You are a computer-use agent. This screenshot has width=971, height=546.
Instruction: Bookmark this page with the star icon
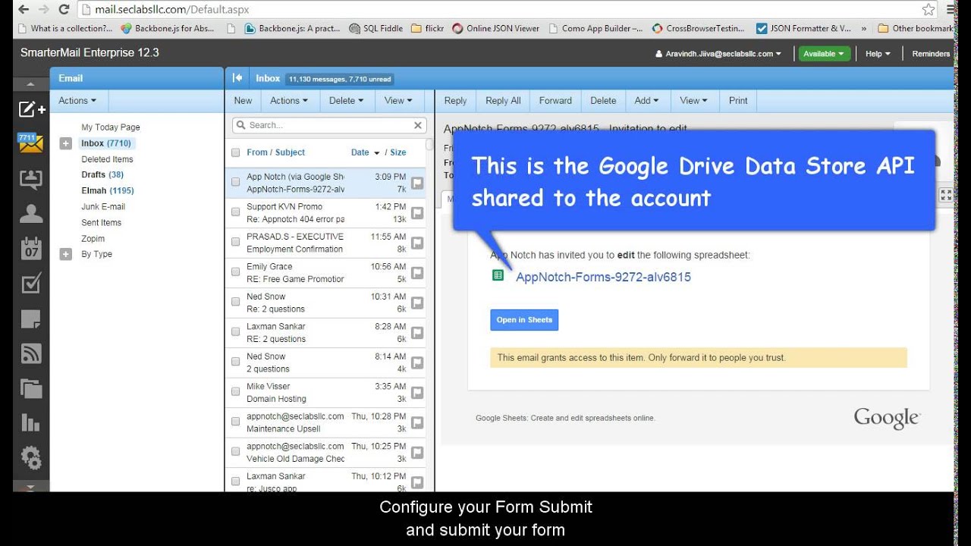(x=929, y=10)
